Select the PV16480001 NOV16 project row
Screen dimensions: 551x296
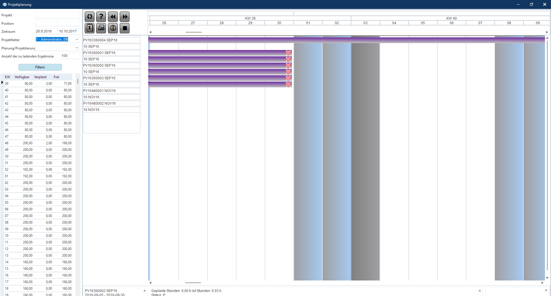(111, 91)
